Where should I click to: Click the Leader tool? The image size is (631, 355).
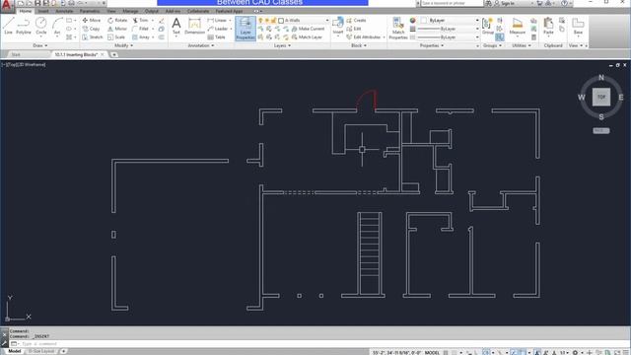[x=218, y=29]
